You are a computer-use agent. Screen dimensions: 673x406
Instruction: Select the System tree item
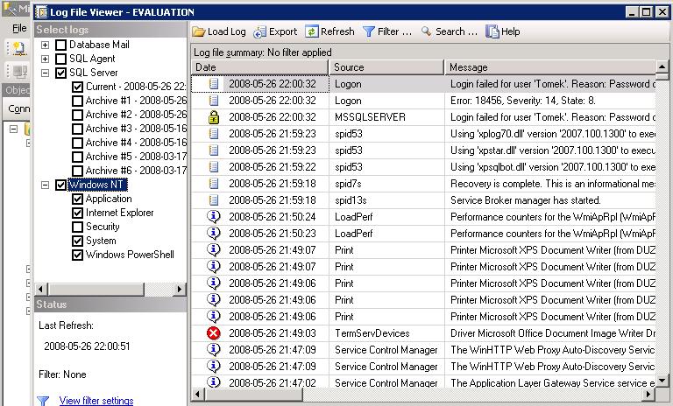[x=101, y=241]
